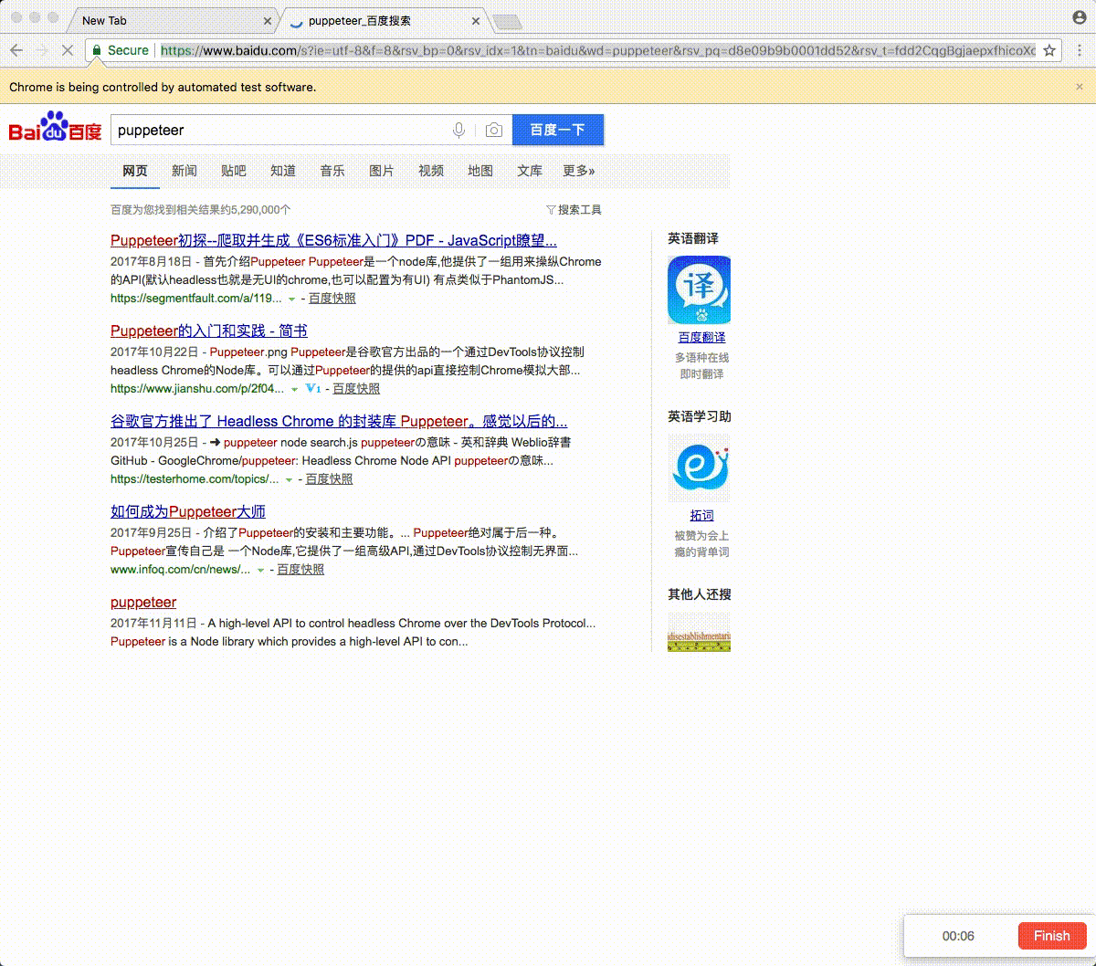The height and width of the screenshot is (966, 1096).
Task: Expand dropdown arrow after jianshu.com URL
Action: (294, 390)
